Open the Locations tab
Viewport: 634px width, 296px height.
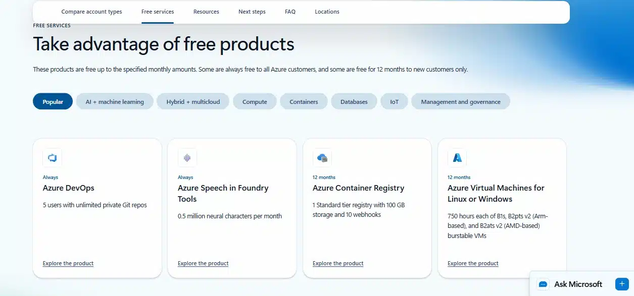tap(327, 12)
